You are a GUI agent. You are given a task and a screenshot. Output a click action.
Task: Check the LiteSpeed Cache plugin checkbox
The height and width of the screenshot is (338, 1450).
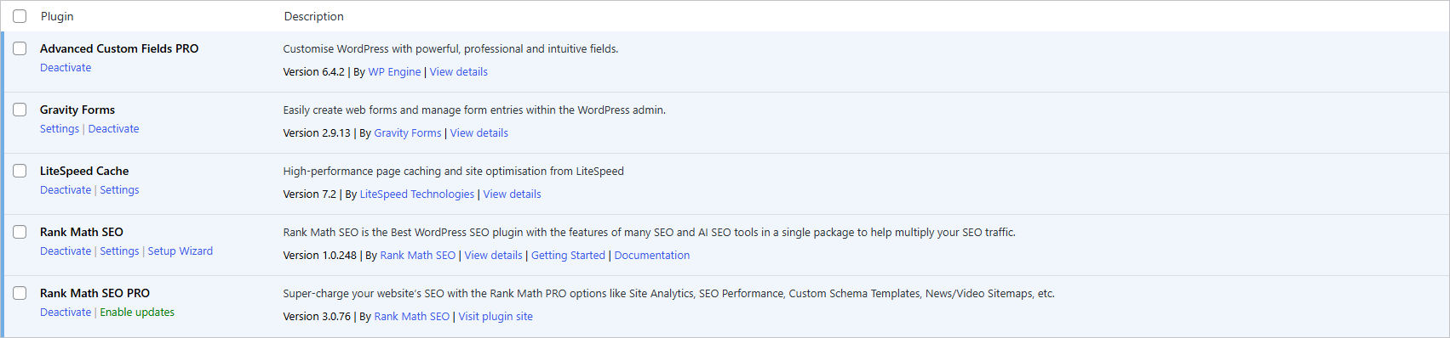pos(20,171)
